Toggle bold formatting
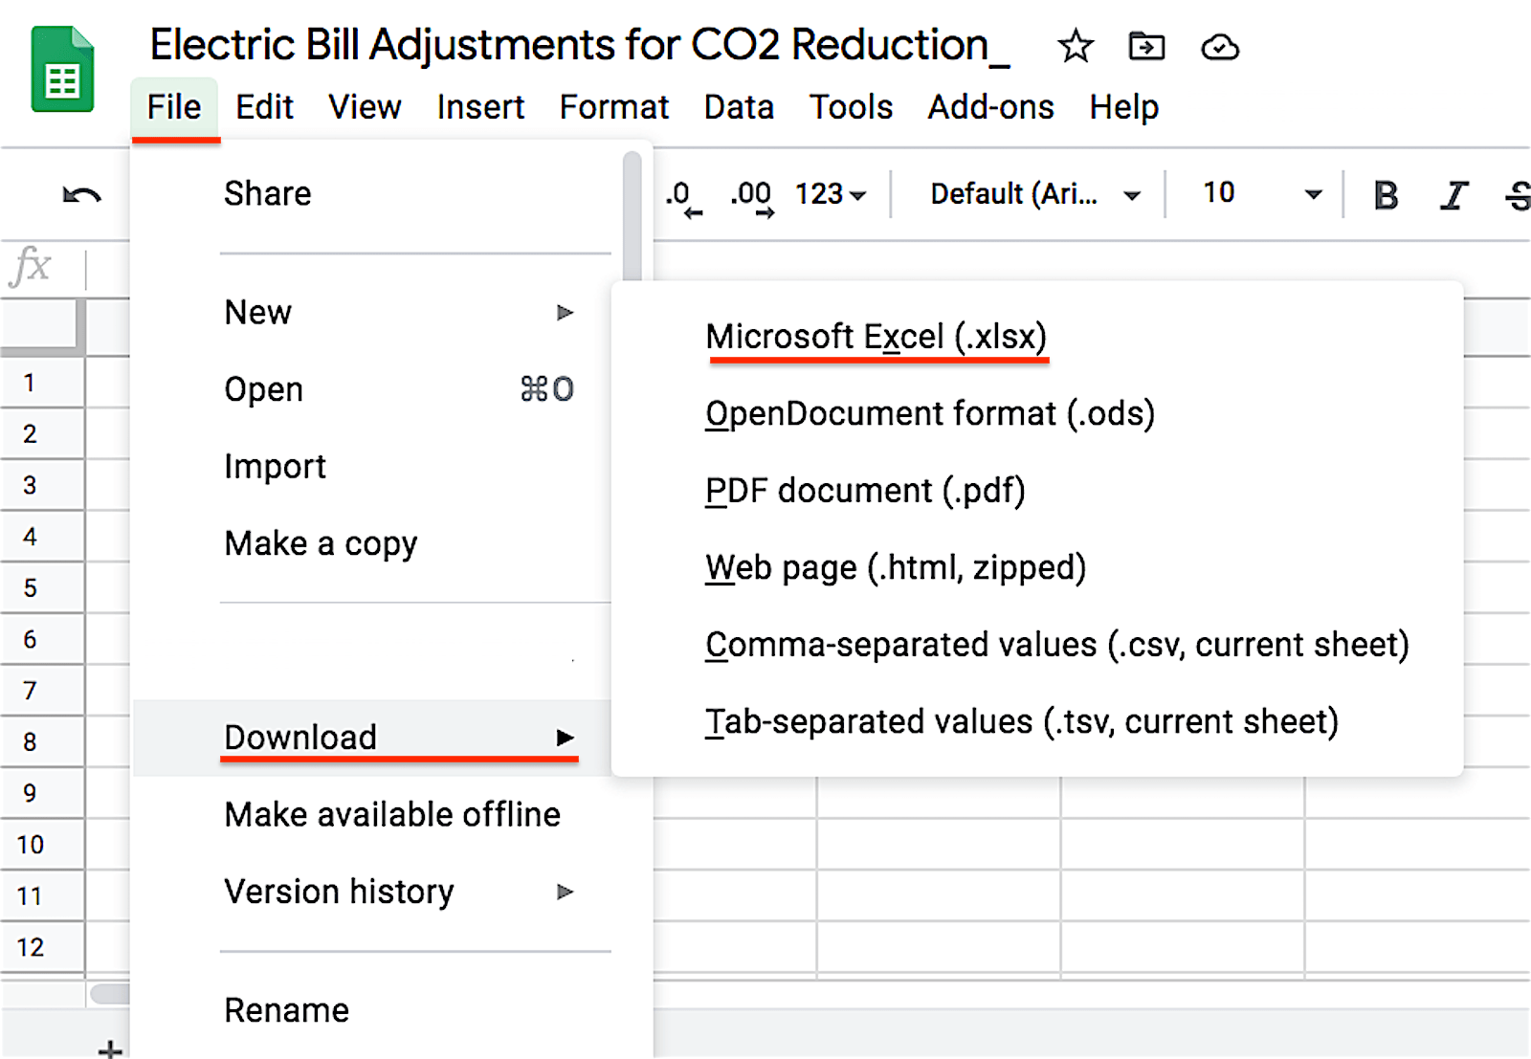1531x1059 pixels. click(1386, 195)
